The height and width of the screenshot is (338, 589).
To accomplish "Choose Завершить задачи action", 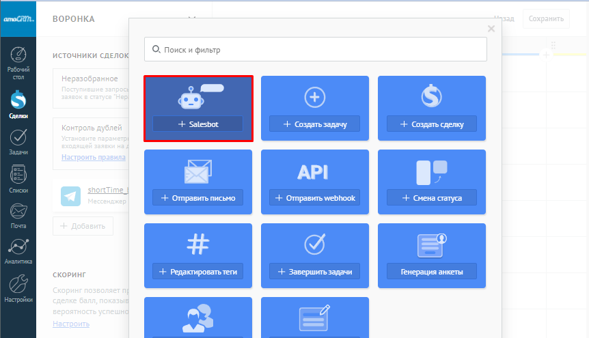I will 315,272.
